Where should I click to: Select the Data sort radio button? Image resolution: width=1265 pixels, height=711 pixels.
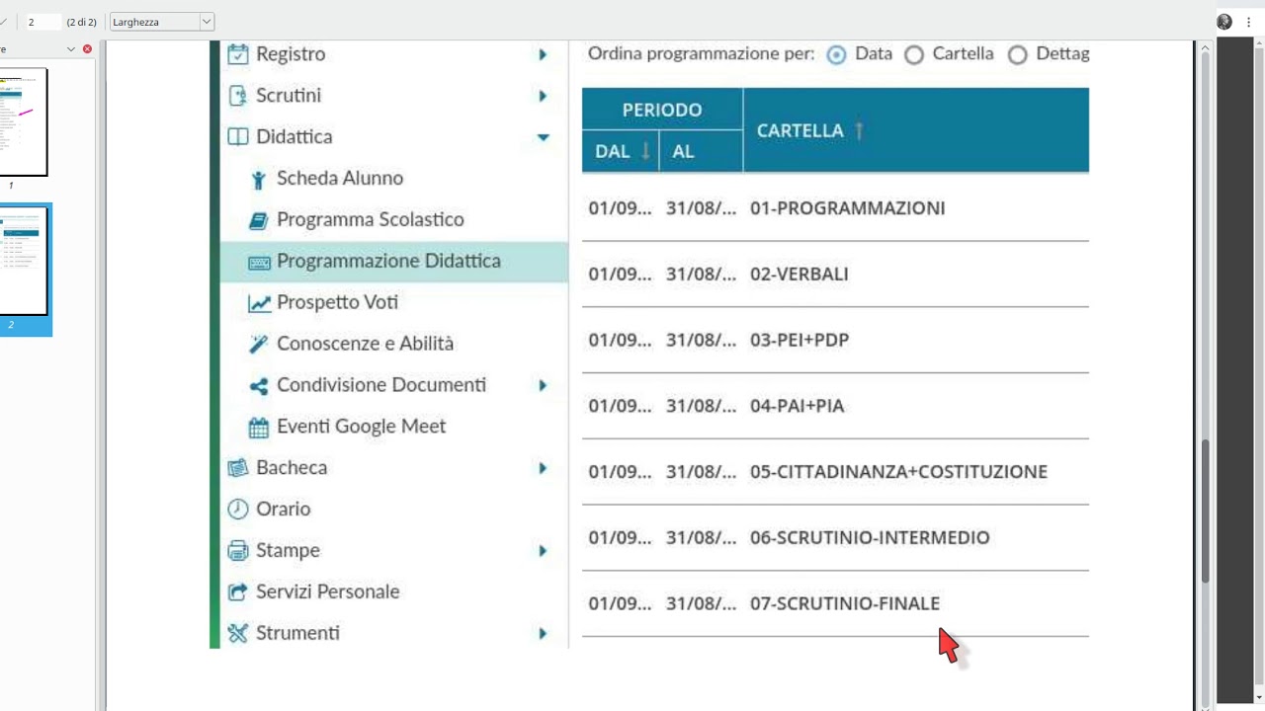[836, 55]
